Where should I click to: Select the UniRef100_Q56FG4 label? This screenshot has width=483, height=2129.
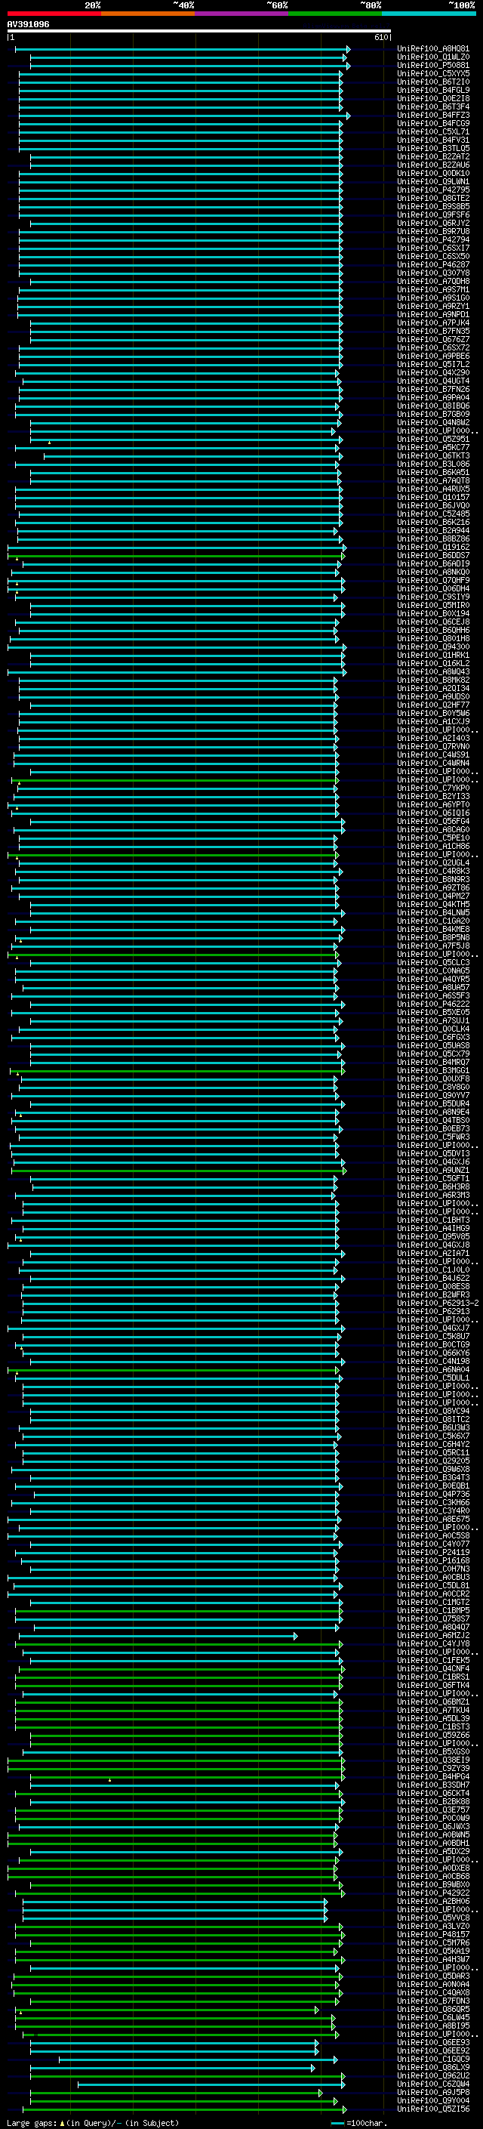point(432,821)
